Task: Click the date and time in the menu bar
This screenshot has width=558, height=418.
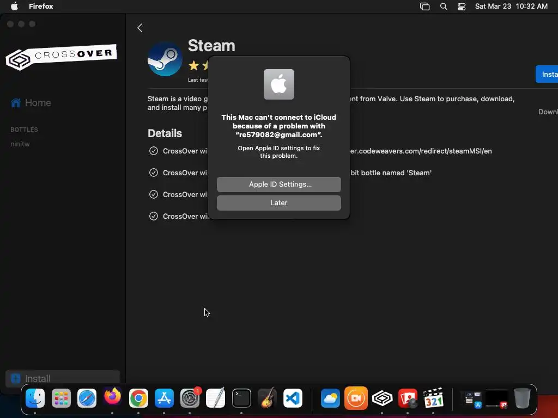Action: 511,6
